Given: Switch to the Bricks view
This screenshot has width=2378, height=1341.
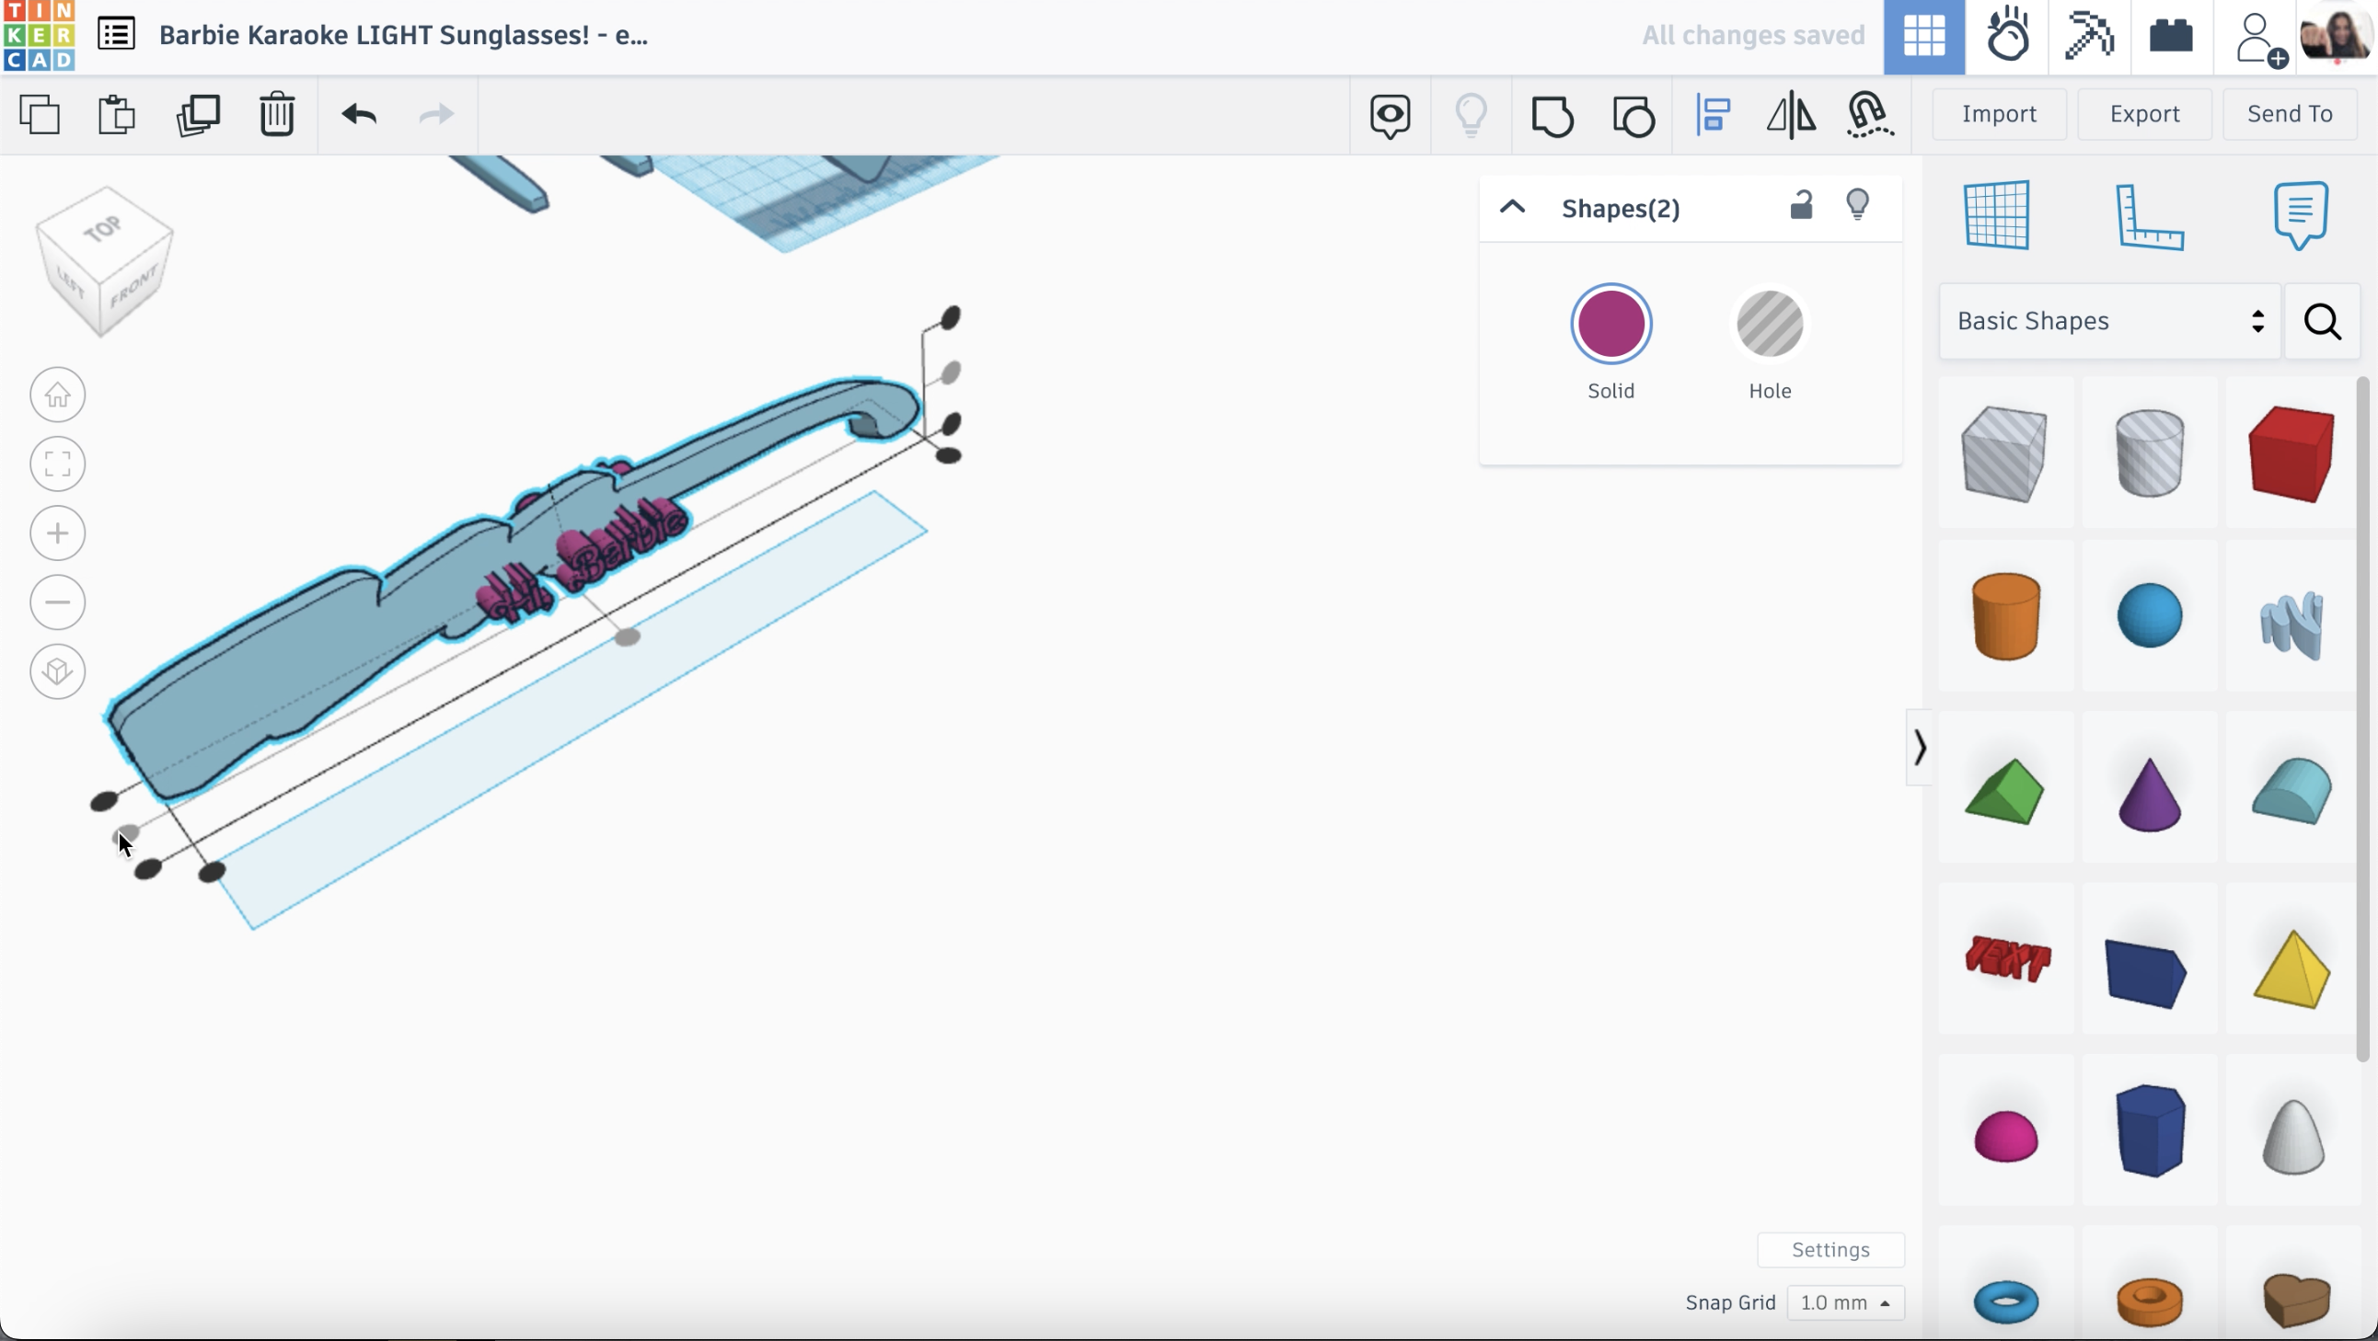Looking at the screenshot, I should pyautogui.click(x=2171, y=36).
